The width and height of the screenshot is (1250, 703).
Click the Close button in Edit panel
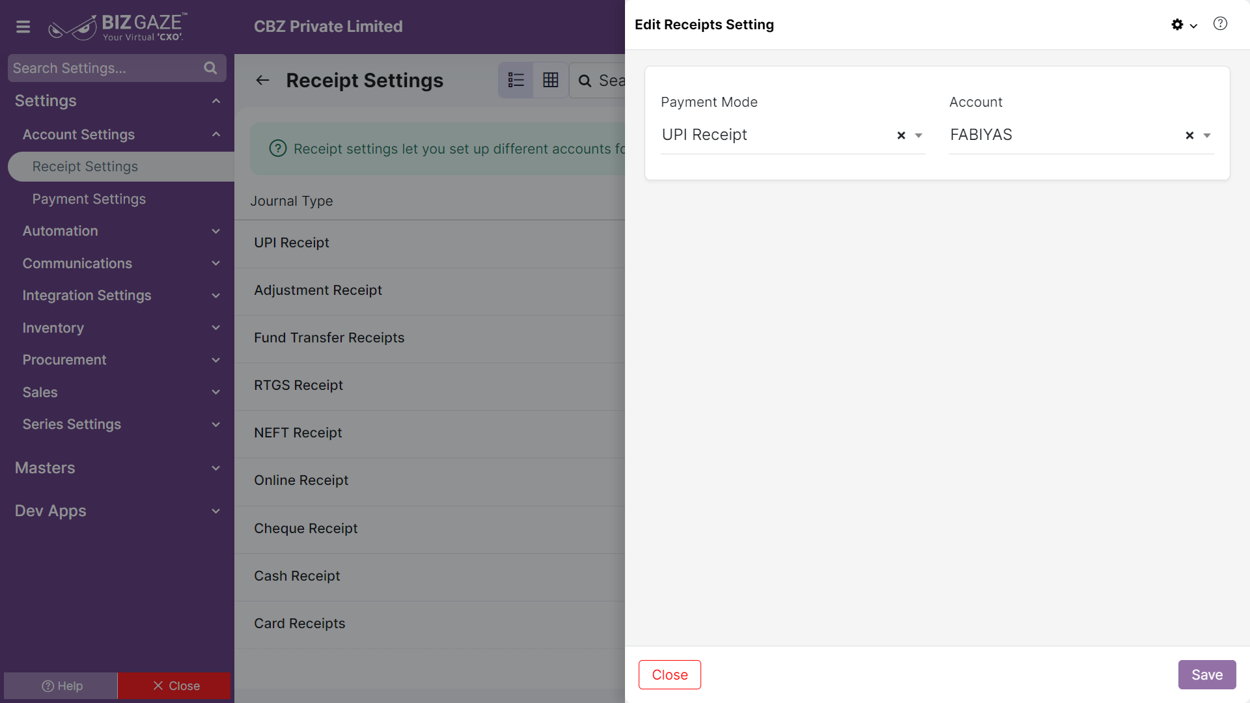670,675
